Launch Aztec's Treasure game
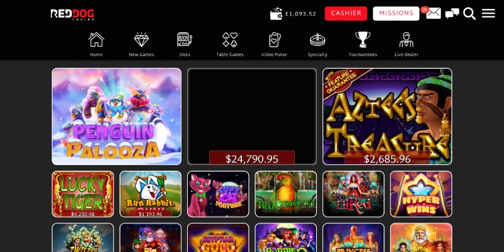 click(387, 117)
